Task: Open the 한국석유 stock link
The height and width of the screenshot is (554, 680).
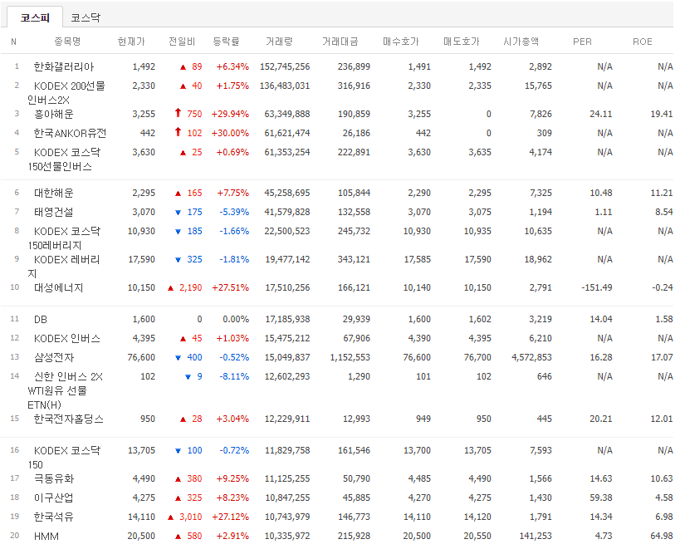Action: [54, 517]
